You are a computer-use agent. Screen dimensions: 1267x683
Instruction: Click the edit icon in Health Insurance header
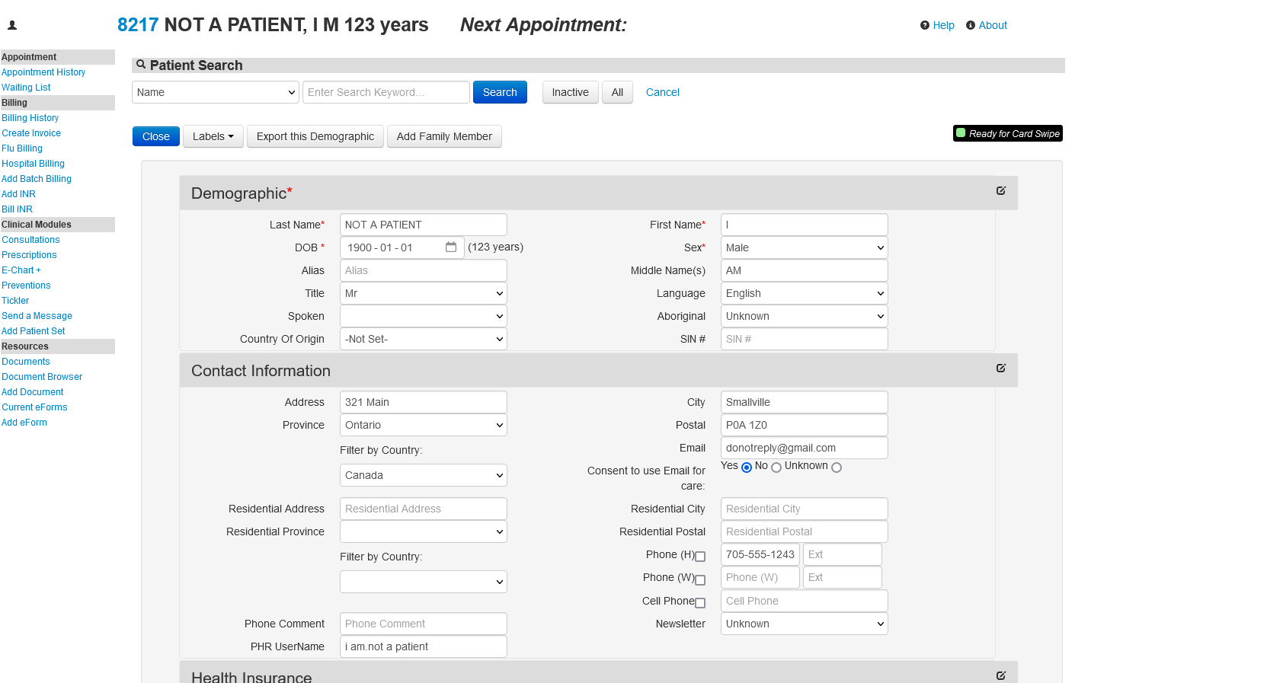1000,675
